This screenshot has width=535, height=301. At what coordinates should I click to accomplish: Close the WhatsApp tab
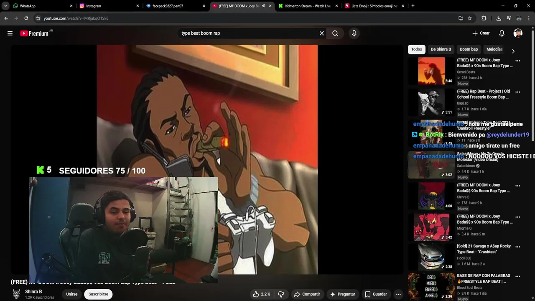coord(71,6)
